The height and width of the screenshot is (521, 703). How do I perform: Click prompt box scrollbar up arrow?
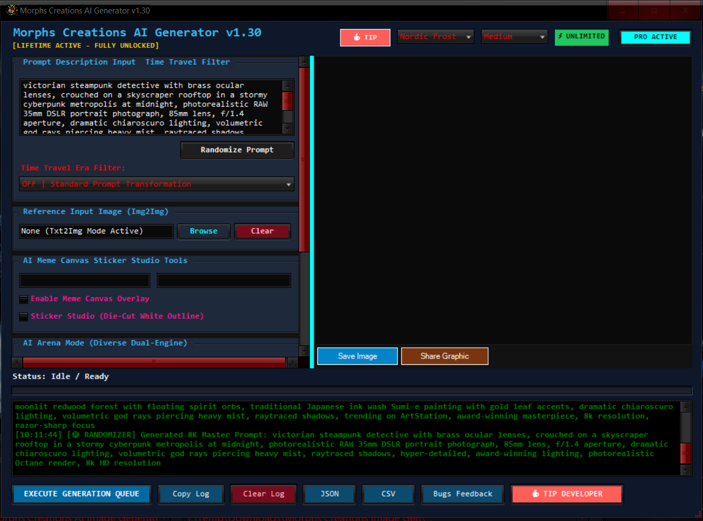pyautogui.click(x=287, y=85)
